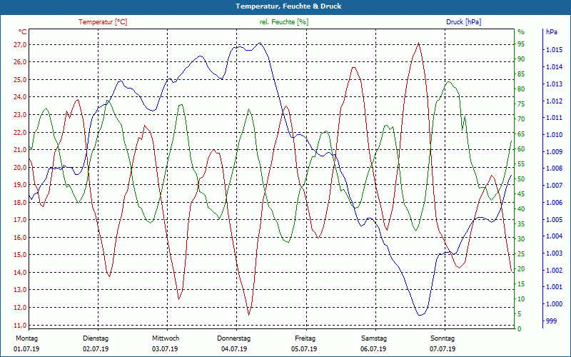
Task: Click the '1.002' pressure axis value
Action: 555,270
